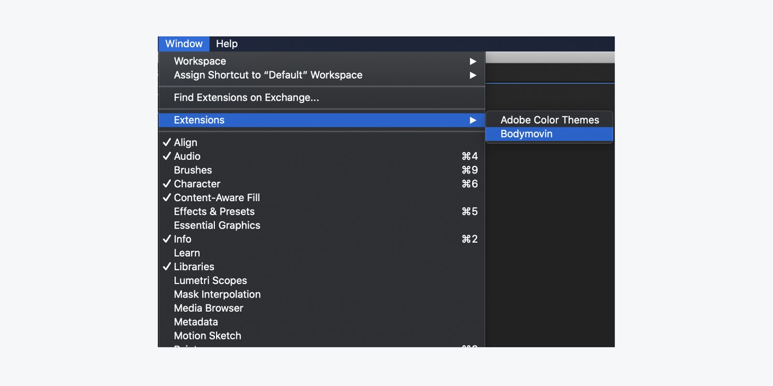Click Find Extensions on Exchange
Screen dimensions: 773x386
[246, 97]
